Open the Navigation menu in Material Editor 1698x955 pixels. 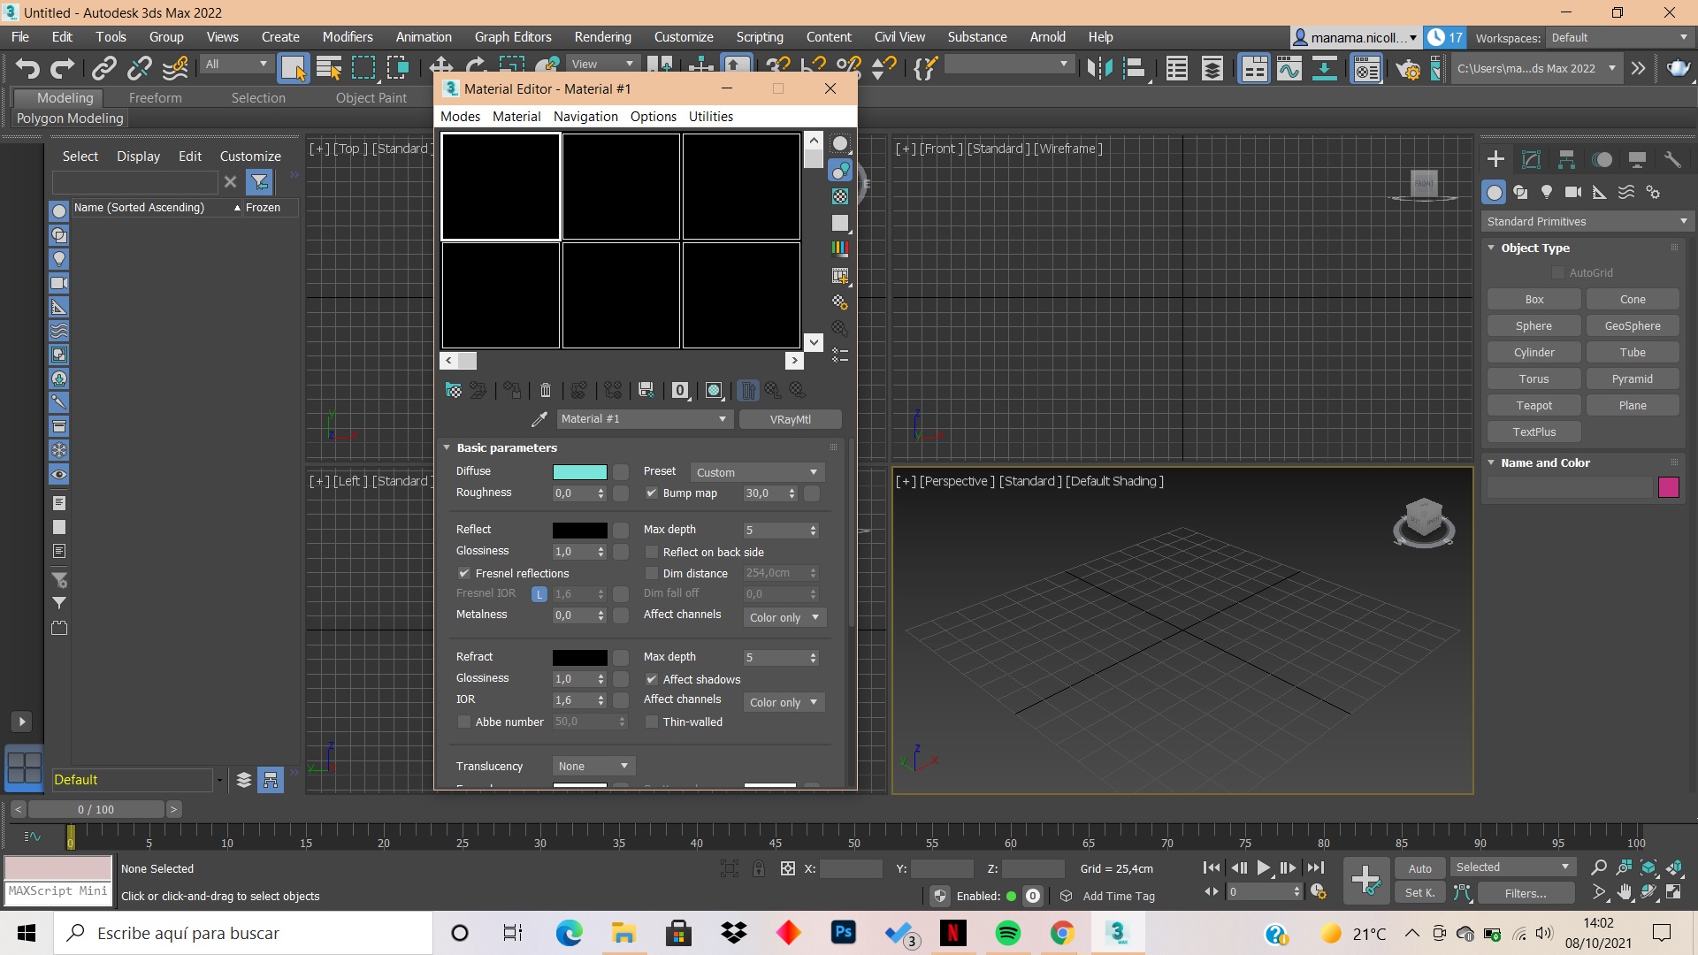(585, 117)
